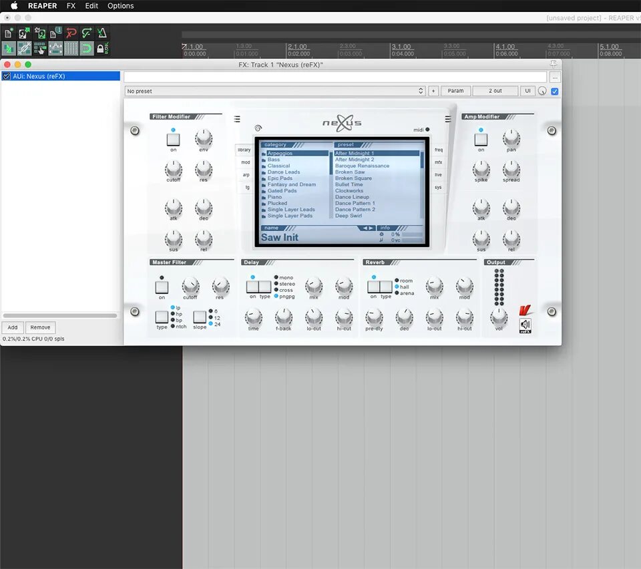Toggle the locking padlock icon
The width and height of the screenshot is (641, 569).
point(101,49)
